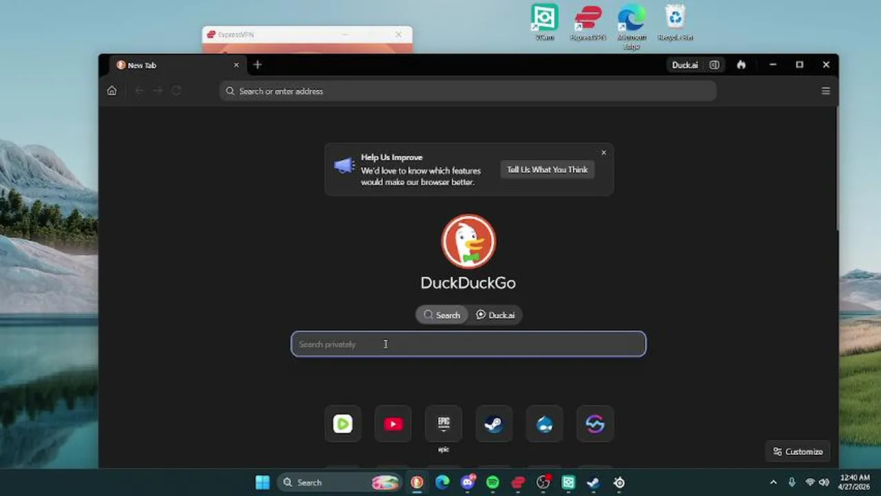
Task: Click the Fire button to clear data
Action: pyautogui.click(x=741, y=65)
